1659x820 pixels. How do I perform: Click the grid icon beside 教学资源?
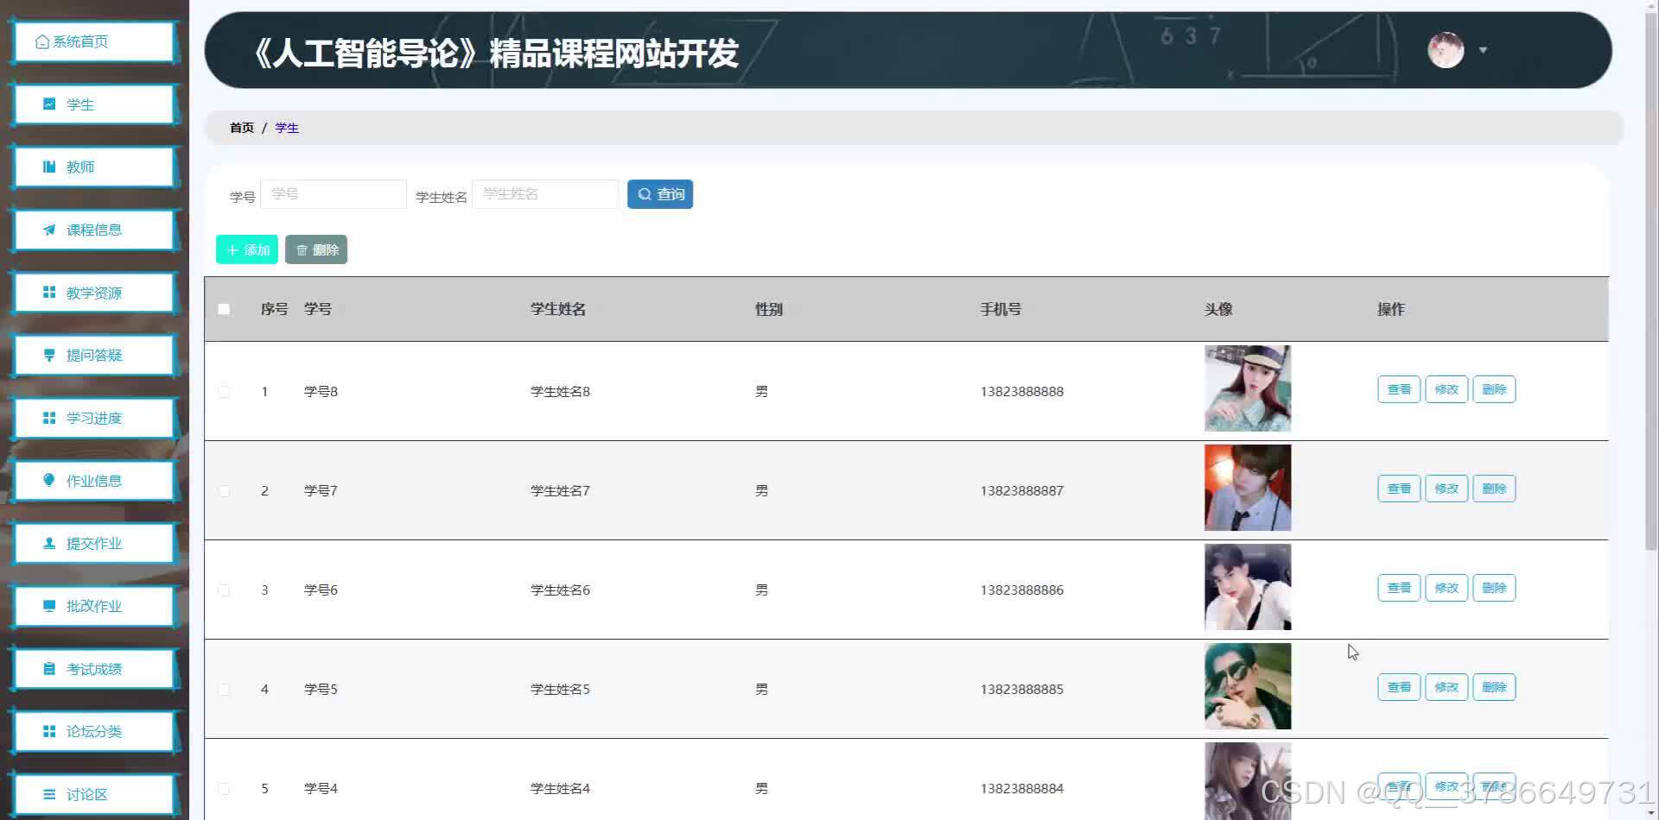pos(49,293)
